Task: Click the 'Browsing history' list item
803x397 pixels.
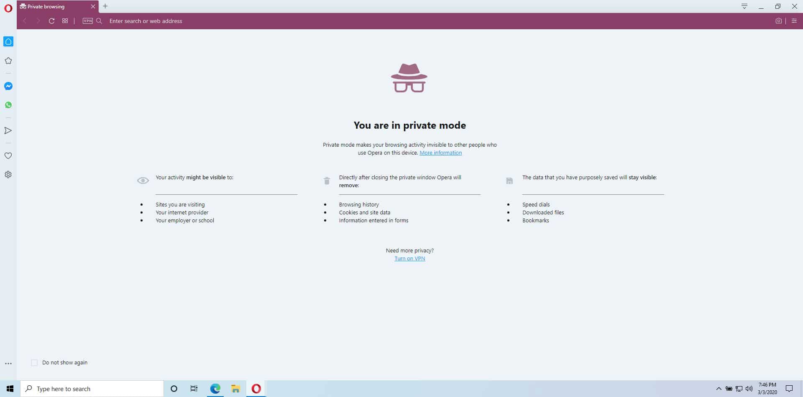Action: point(359,205)
